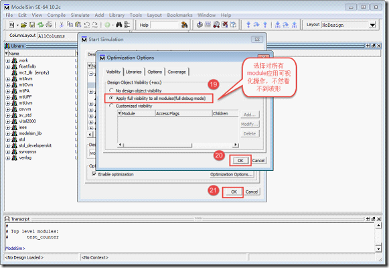
Task: Click OK in Optimization Options dialog
Action: click(240, 161)
